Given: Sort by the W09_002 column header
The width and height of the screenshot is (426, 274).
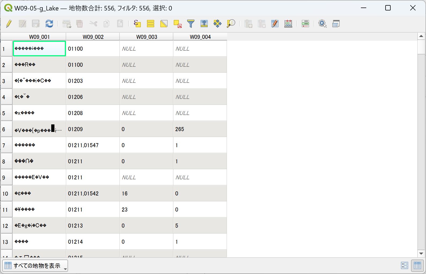Looking at the screenshot, I should (93, 37).
